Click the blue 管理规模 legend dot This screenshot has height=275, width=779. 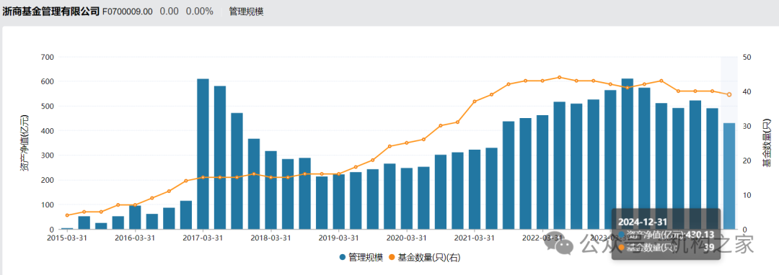[343, 258]
